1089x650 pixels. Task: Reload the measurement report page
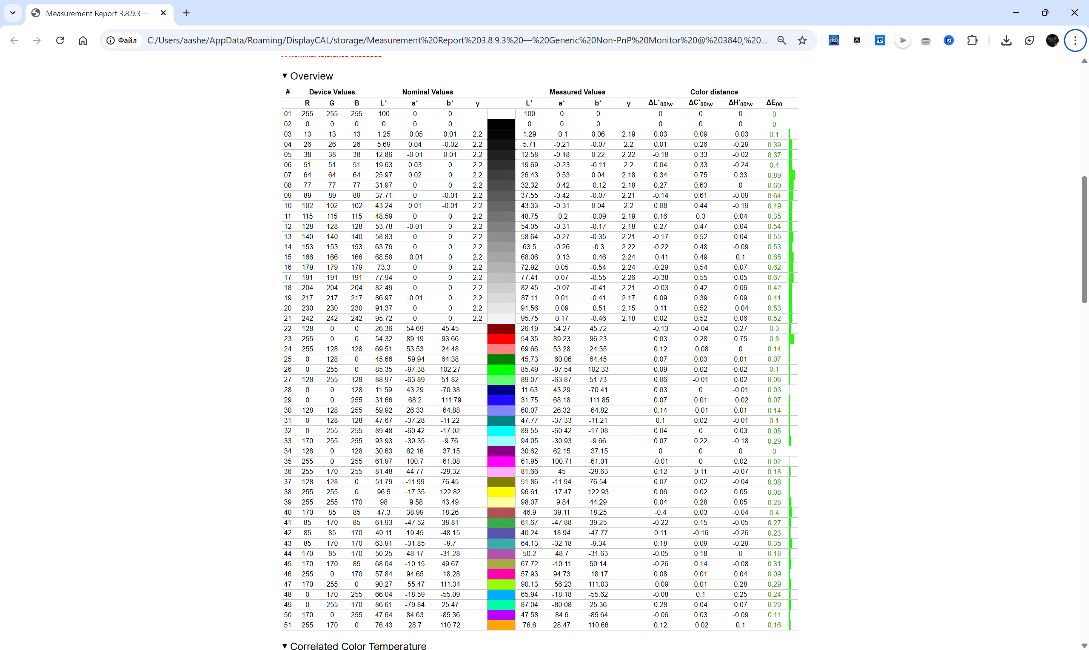click(x=60, y=40)
